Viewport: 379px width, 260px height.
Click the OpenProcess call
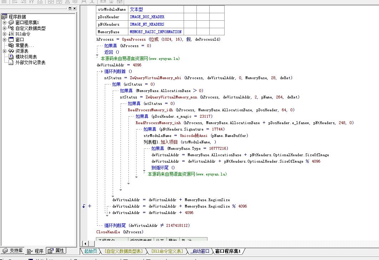coord(134,40)
